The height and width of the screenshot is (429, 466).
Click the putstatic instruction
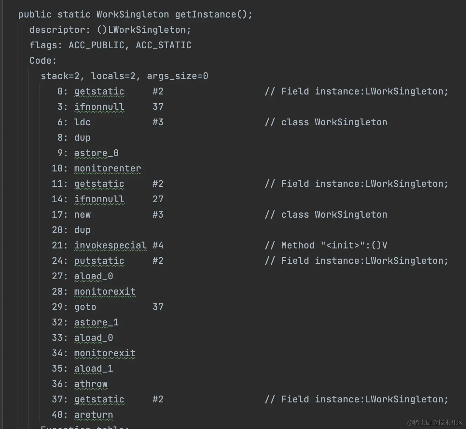click(99, 261)
